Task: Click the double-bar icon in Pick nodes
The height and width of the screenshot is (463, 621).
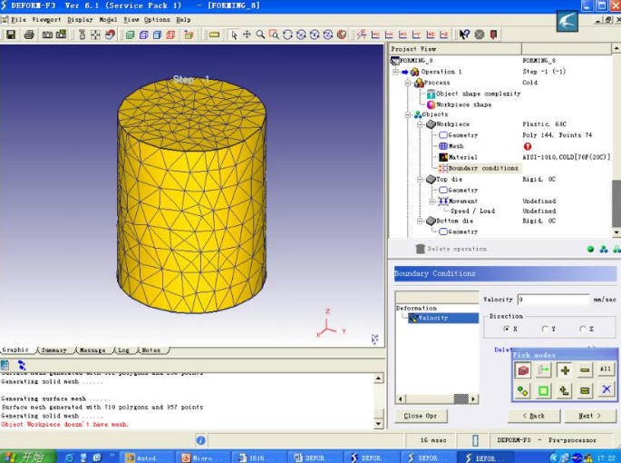Action: tap(585, 391)
